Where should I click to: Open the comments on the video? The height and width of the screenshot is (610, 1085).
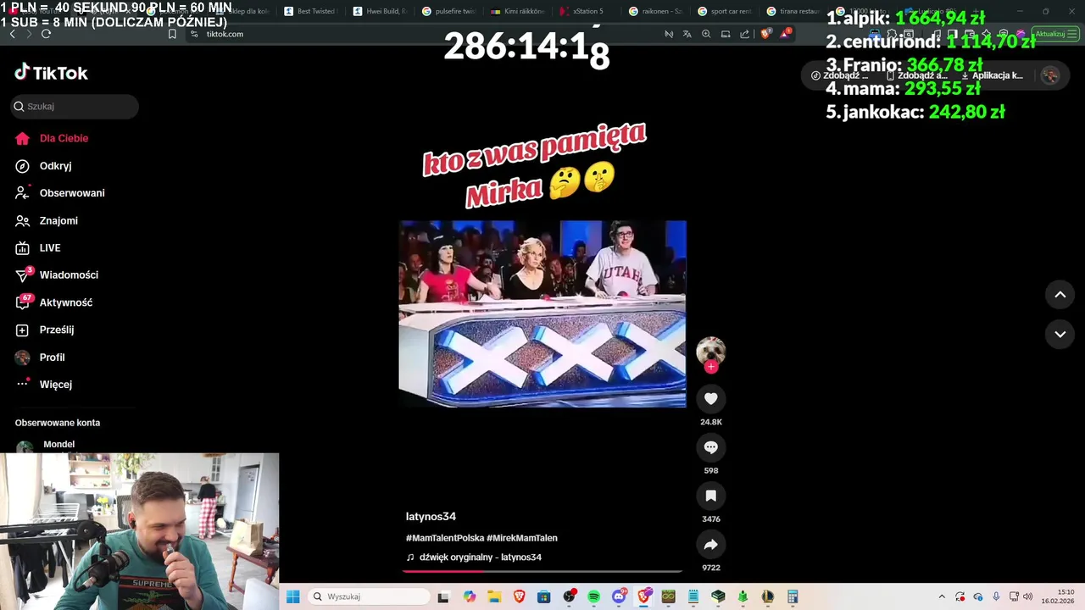[x=710, y=447]
